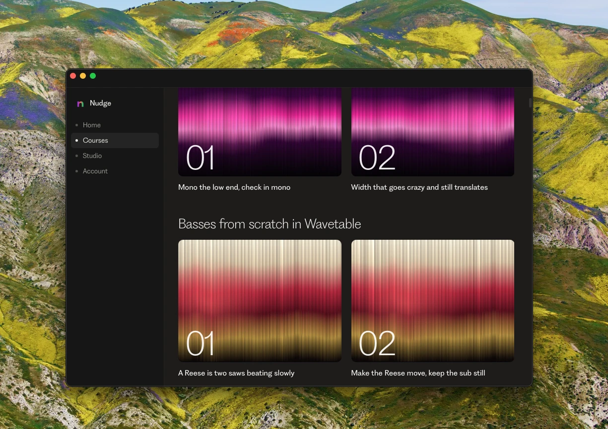The image size is (608, 429).
Task: Click the Nudge logo icon
Action: (80, 104)
